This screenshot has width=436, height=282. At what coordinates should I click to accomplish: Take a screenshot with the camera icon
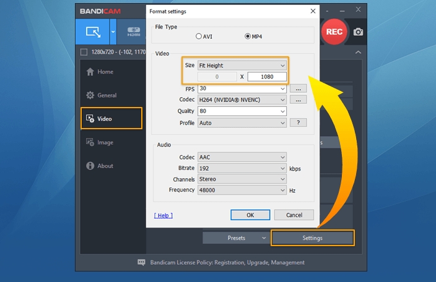pos(358,32)
